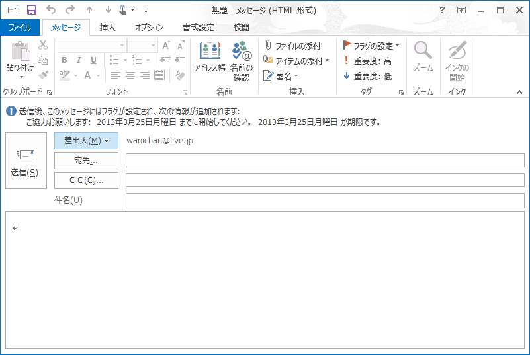Toggle Underline formatting
Screen dimensions: 530x355
click(x=94, y=60)
